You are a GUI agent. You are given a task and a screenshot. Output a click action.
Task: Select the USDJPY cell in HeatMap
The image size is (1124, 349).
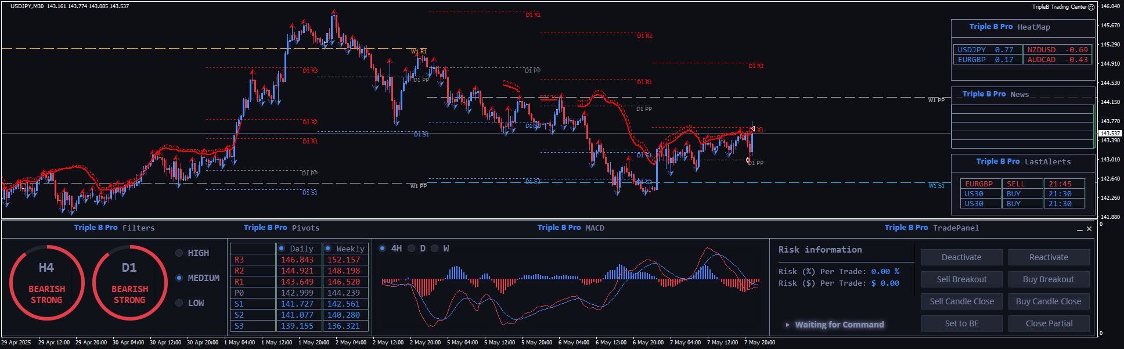pos(986,50)
